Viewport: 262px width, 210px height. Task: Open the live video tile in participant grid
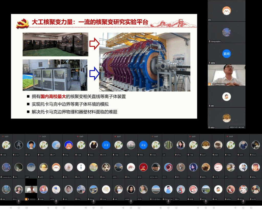pos(31,189)
